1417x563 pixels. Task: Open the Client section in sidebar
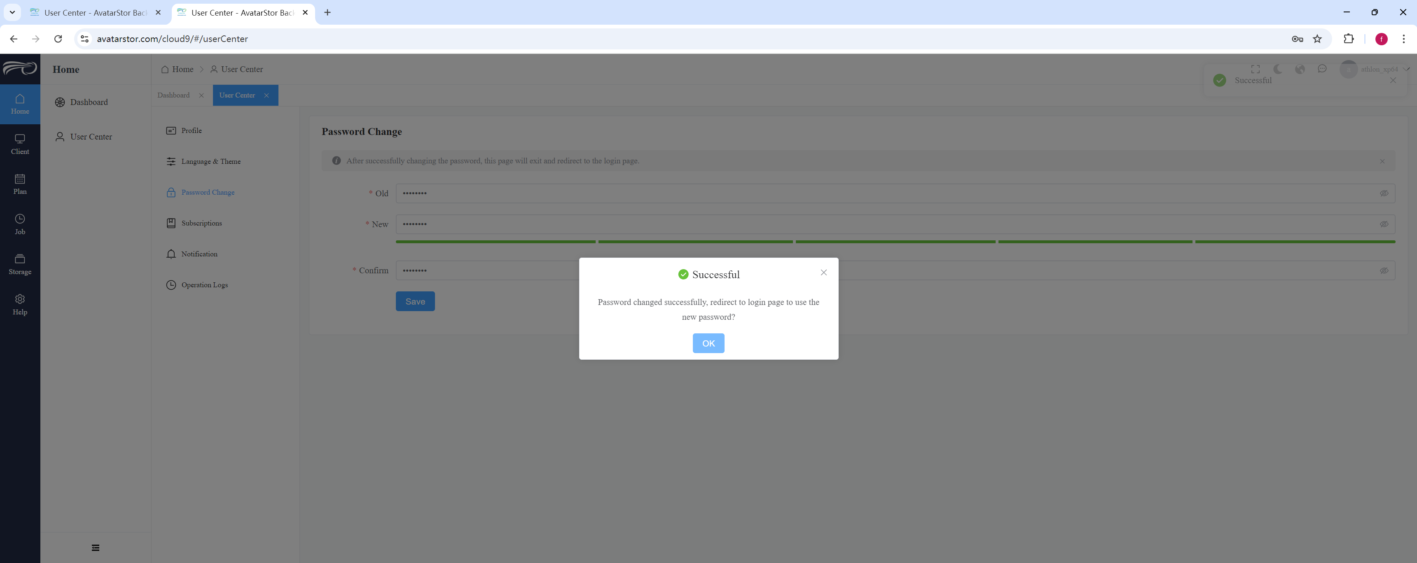click(20, 144)
